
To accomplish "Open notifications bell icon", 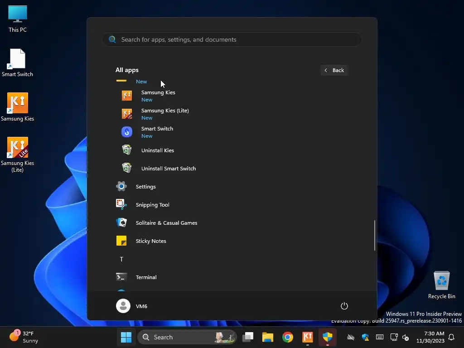I will 452,337.
